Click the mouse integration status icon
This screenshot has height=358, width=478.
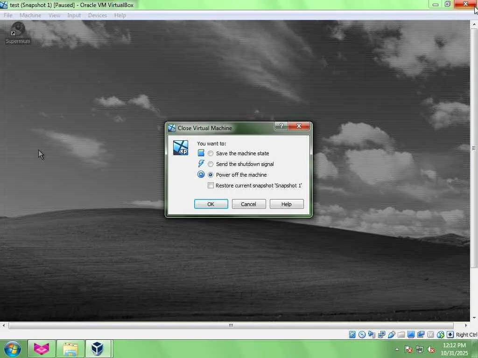(x=441, y=335)
